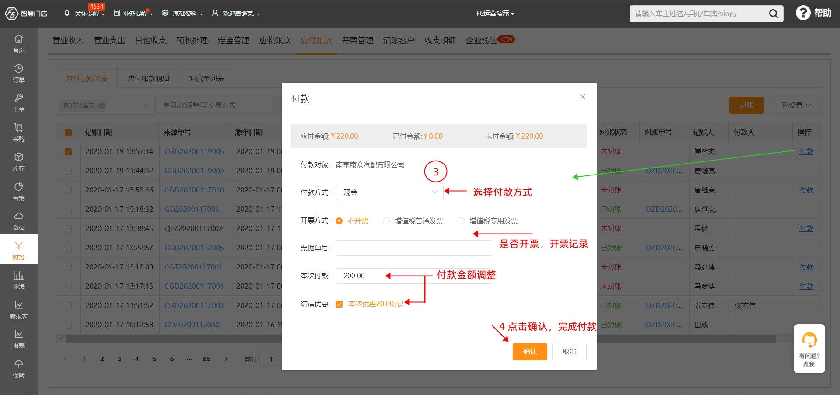Check row 2020-01-17 15:18:32 checkbox
This screenshot has height=395, width=840.
click(68, 210)
